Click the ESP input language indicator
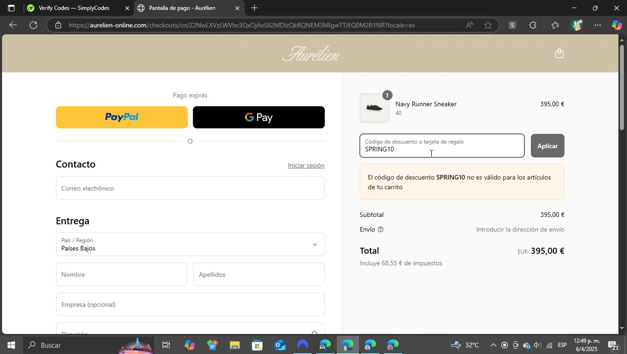 pos(562,345)
